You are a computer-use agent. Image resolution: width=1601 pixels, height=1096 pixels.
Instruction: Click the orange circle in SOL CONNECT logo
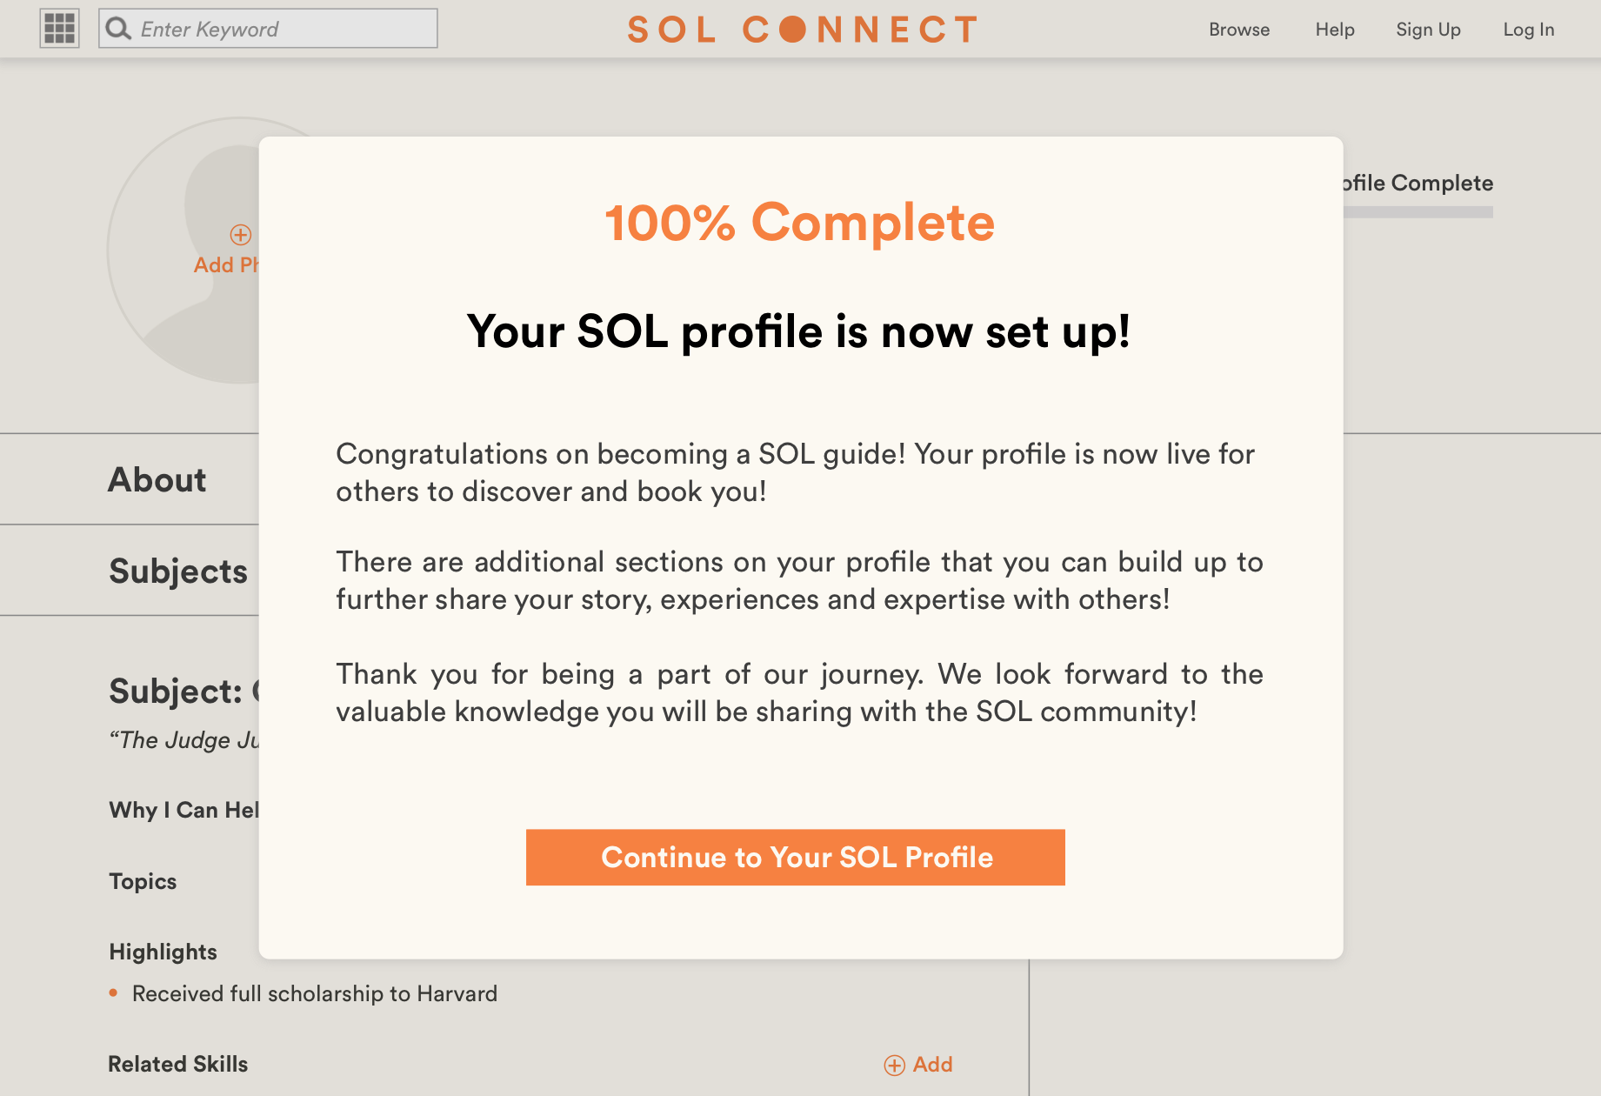coord(792,30)
